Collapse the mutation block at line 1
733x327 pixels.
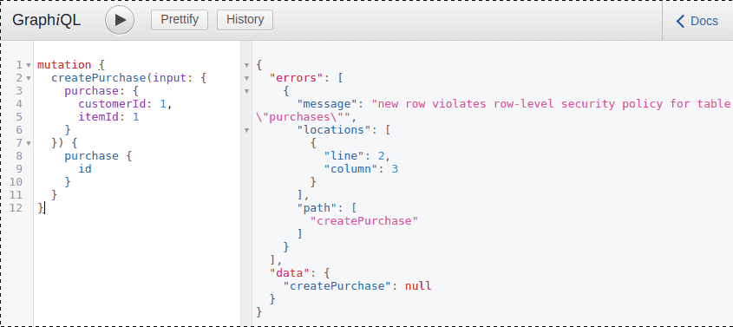tap(29, 65)
